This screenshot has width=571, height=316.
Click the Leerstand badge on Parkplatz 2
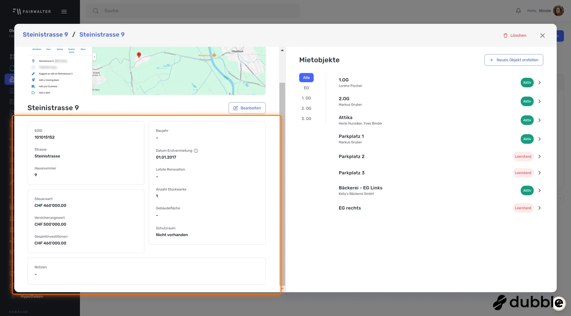523,156
